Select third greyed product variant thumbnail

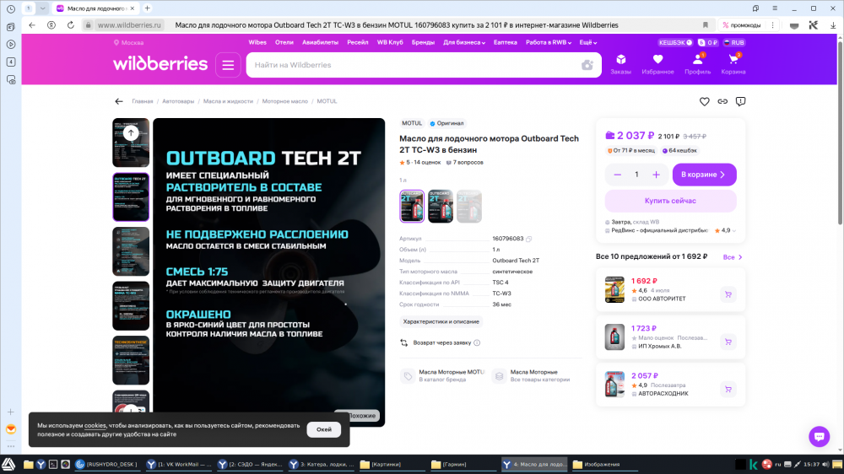point(468,206)
